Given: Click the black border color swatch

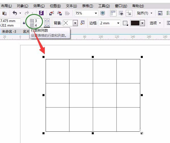Looking at the screenshot, I should tap(135, 23).
